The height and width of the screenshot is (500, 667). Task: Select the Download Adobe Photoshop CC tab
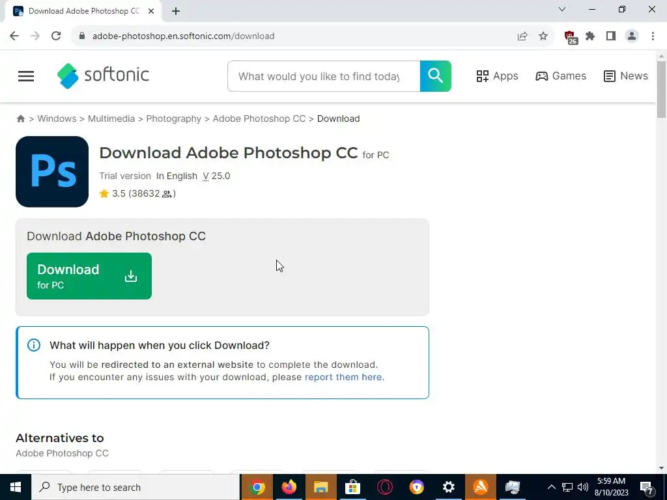click(83, 11)
